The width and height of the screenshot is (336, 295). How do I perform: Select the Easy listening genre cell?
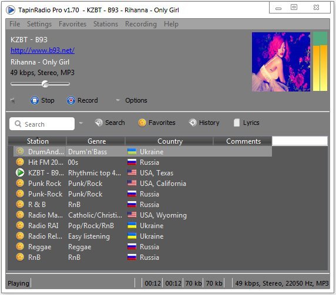(89, 236)
